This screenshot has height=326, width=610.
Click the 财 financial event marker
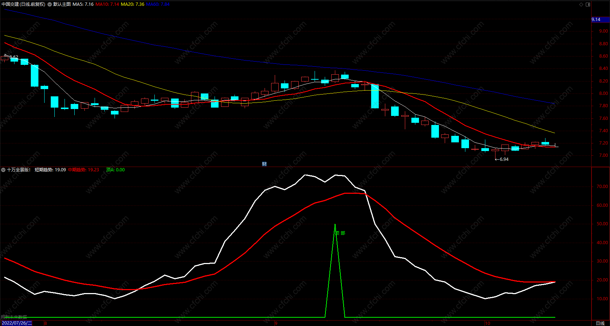(x=264, y=164)
